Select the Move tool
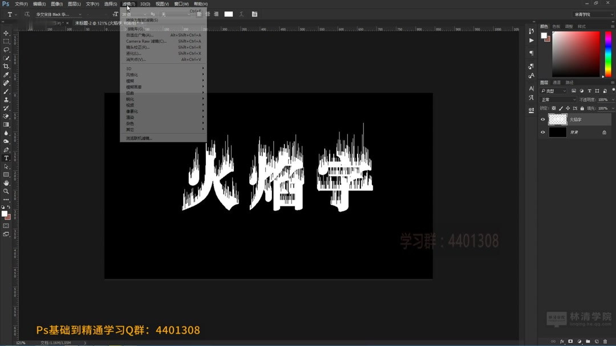This screenshot has width=616, height=346. coord(6,33)
